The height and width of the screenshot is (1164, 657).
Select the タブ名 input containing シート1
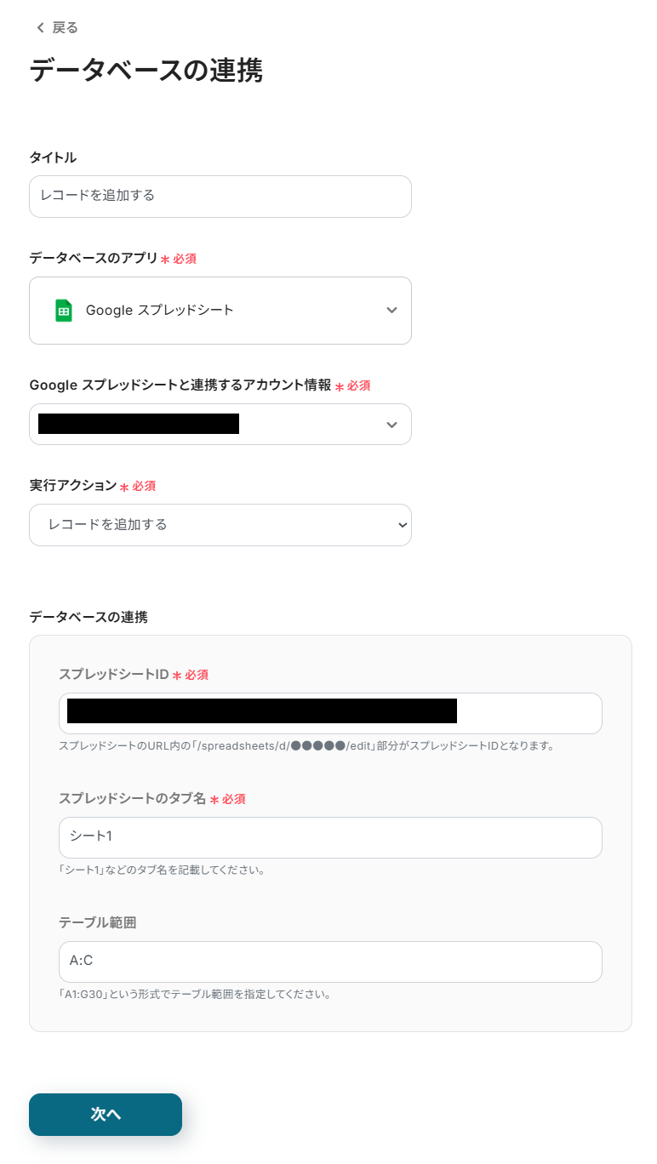330,838
